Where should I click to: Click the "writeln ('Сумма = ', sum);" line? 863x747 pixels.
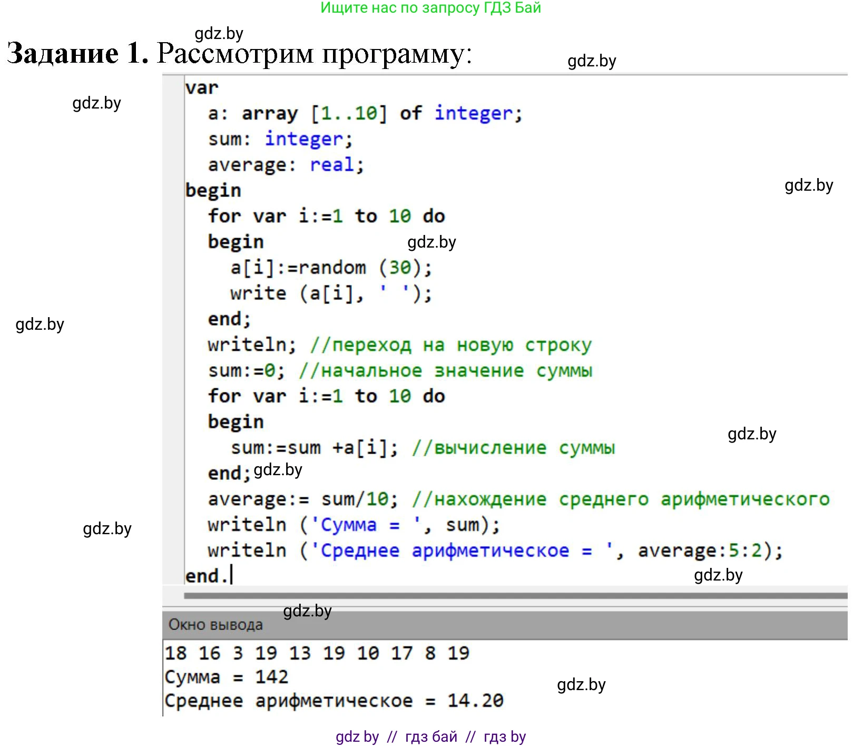tap(353, 525)
